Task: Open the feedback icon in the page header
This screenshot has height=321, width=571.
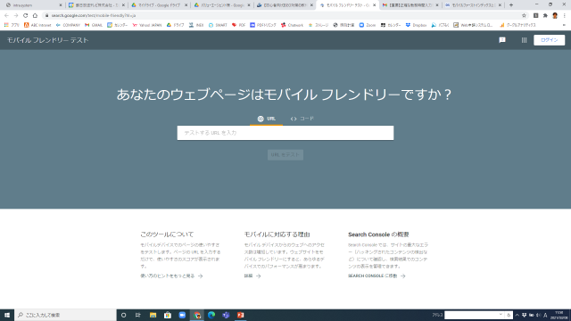Action: [502, 40]
